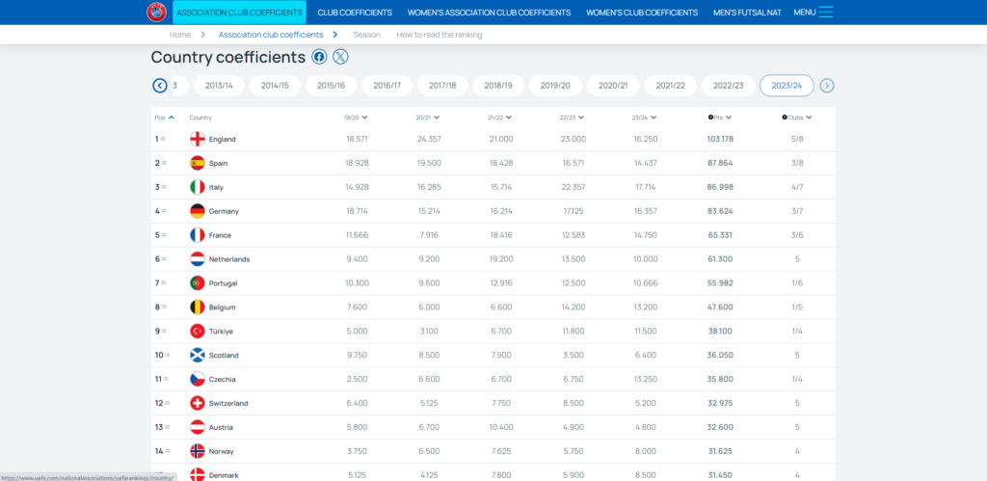Open Club Coefficients nav item
This screenshot has width=987, height=481.
[x=355, y=13]
